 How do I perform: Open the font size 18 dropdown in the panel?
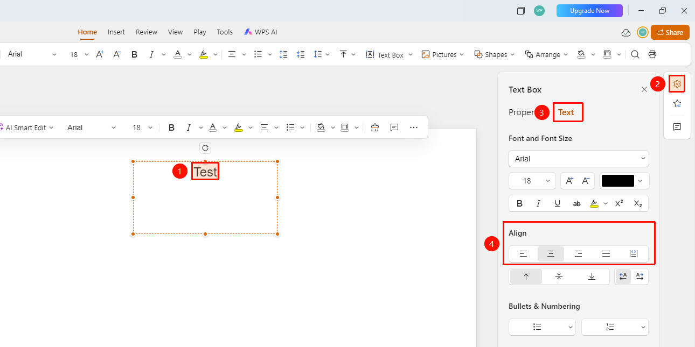532,181
